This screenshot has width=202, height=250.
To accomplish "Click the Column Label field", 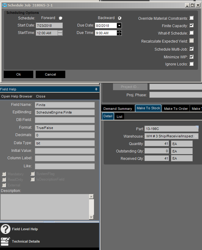I will pos(65,158).
